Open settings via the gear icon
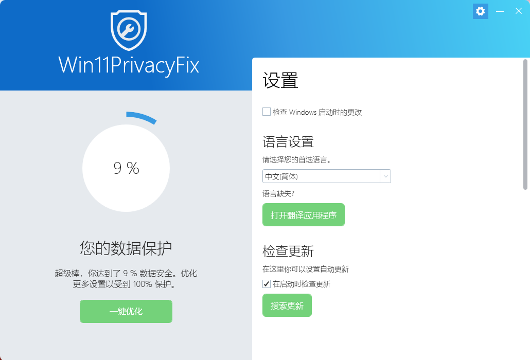The image size is (530, 360). 481,11
